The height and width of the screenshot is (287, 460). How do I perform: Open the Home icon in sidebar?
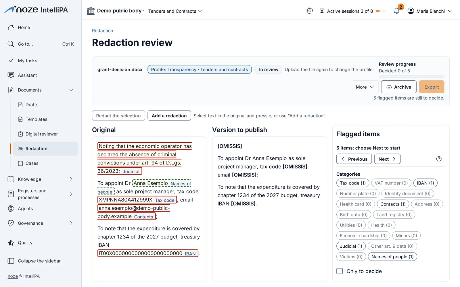[11, 28]
